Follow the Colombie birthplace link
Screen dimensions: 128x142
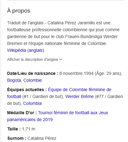[33, 80]
